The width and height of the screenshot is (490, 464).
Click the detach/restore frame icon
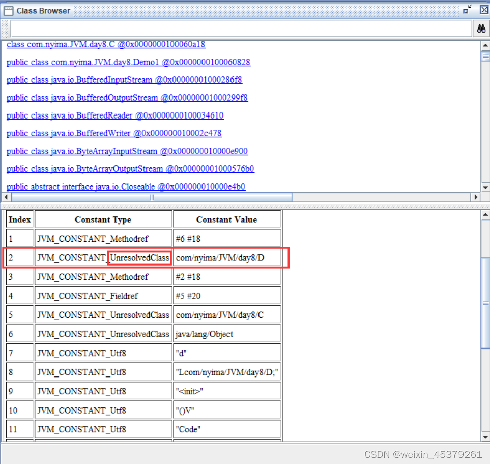tap(467, 9)
